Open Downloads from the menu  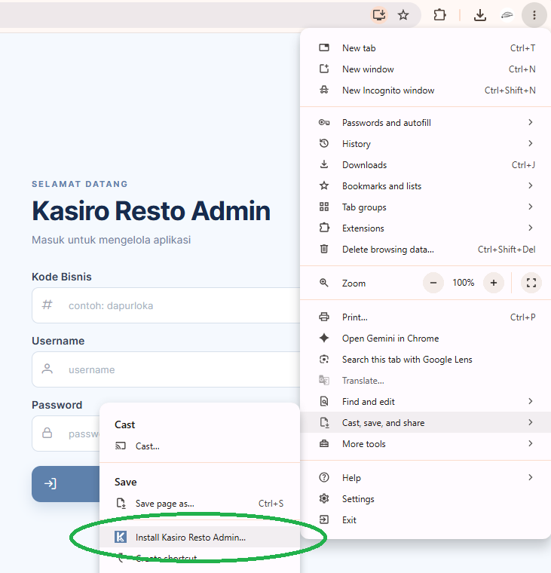426,165
